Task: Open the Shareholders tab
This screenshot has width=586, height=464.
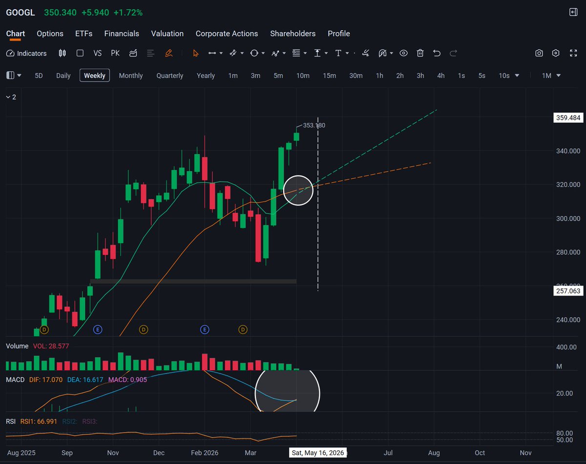Action: 293,34
